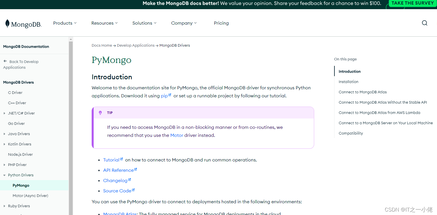This screenshot has height=215, width=437.
Task: Click MongoDB Drivers sidebar heading
Action: click(x=18, y=82)
